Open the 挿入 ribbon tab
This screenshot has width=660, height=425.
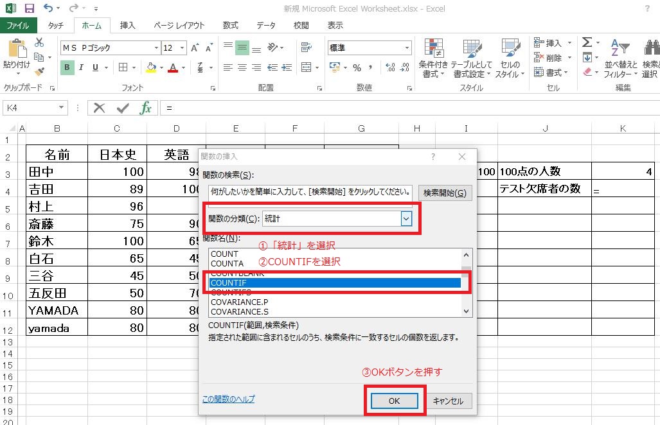[x=128, y=26]
